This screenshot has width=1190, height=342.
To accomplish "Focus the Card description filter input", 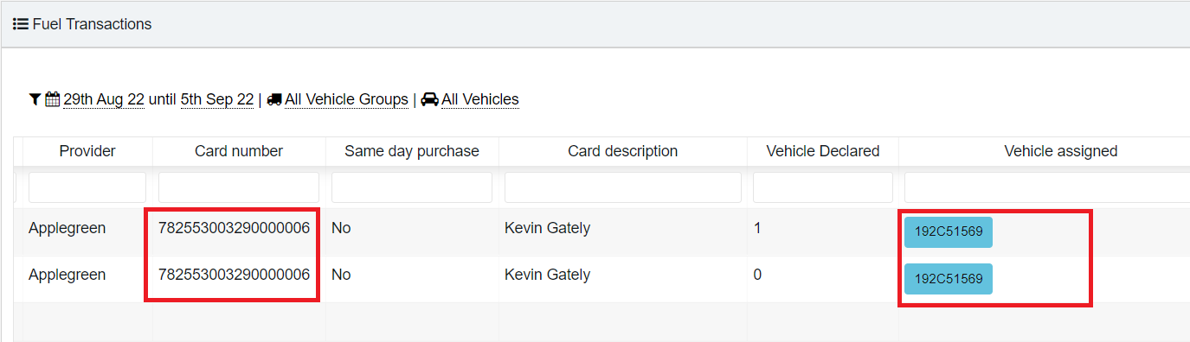I will point(623,187).
